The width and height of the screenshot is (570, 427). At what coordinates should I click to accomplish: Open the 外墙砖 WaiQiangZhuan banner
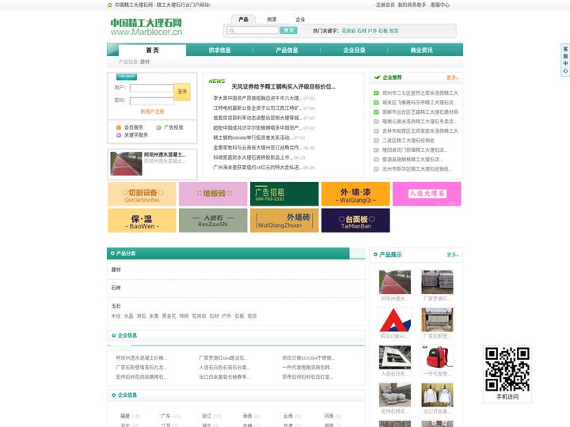point(284,221)
